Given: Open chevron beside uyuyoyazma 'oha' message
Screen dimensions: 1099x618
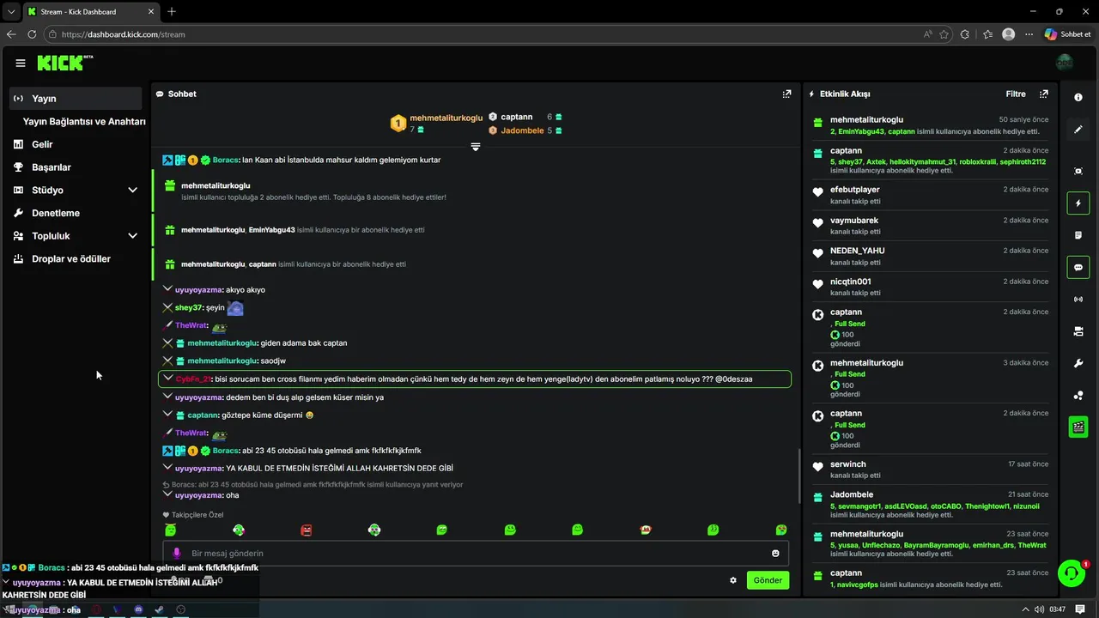Looking at the screenshot, I should coord(167,494).
